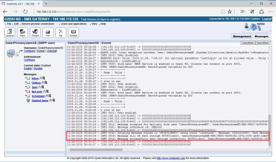Image resolution: width=276 pixels, height=162 pixels.
Task: Click the Reply toolbar icon
Action: 22,33
